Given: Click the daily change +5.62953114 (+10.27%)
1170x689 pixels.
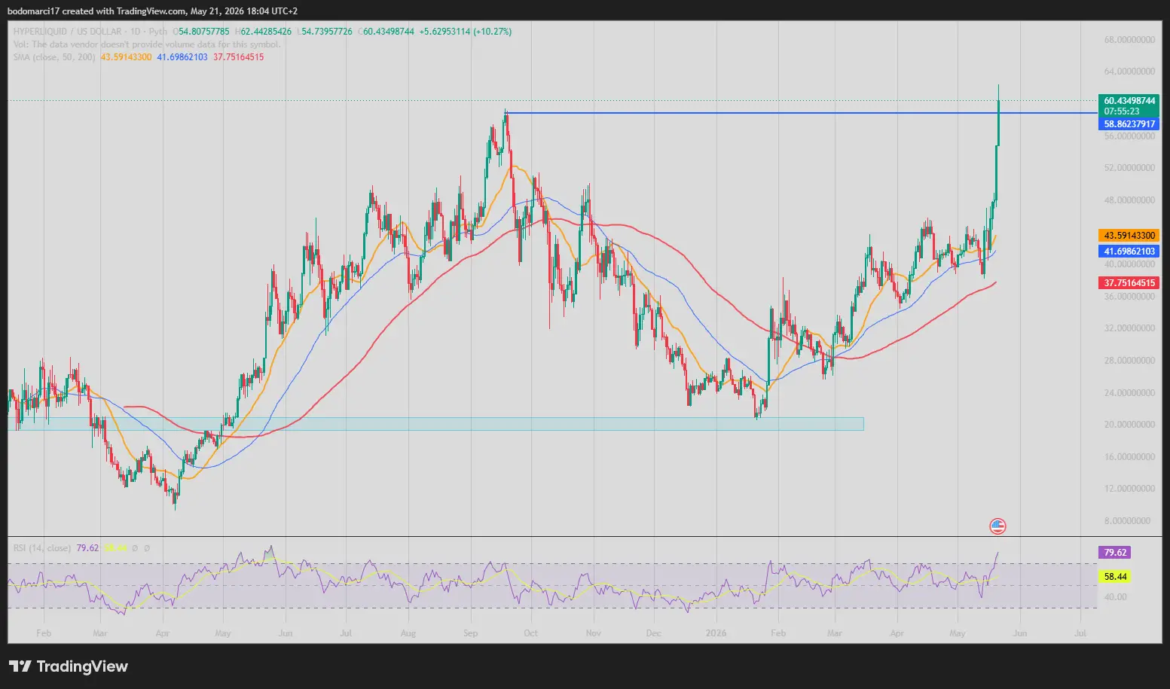Looking at the screenshot, I should (x=466, y=32).
